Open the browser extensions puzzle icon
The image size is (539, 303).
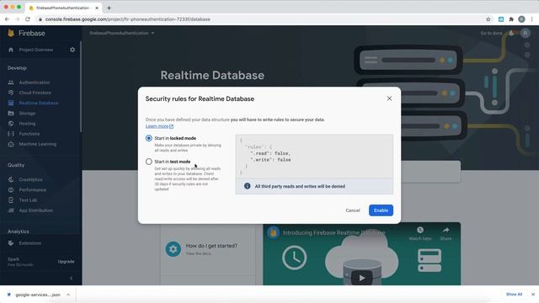click(x=511, y=19)
